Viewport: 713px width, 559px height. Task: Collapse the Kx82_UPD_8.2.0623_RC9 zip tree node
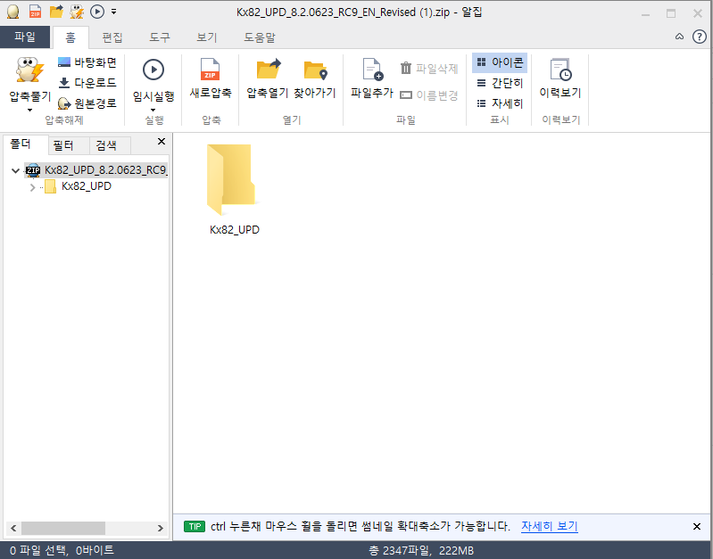tap(15, 171)
